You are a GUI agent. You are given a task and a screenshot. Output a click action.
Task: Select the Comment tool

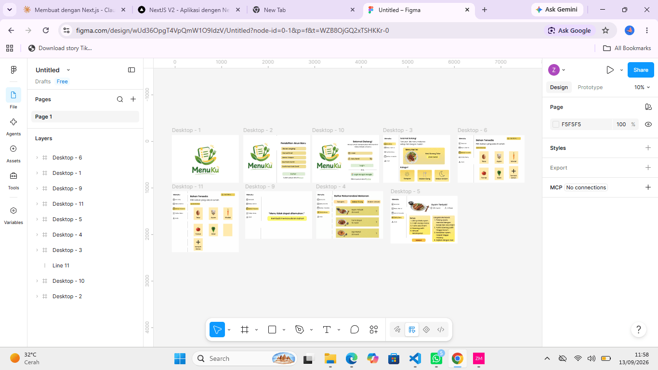355,330
